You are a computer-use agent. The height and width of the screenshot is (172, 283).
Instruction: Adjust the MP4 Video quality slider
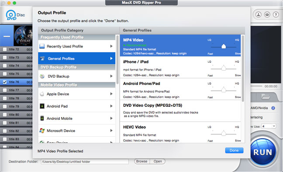224,47
